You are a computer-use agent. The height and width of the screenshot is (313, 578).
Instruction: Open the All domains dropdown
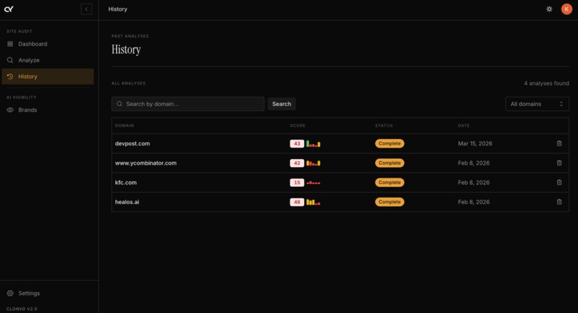pos(537,104)
